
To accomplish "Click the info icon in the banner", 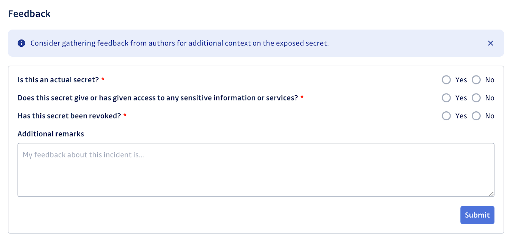I will coord(21,43).
